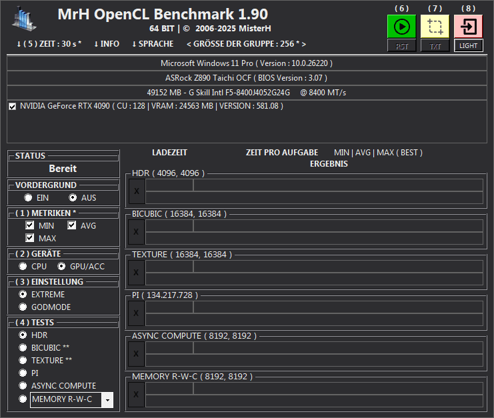
Task: Click the ERGEBNIS header label
Action: coord(329,164)
